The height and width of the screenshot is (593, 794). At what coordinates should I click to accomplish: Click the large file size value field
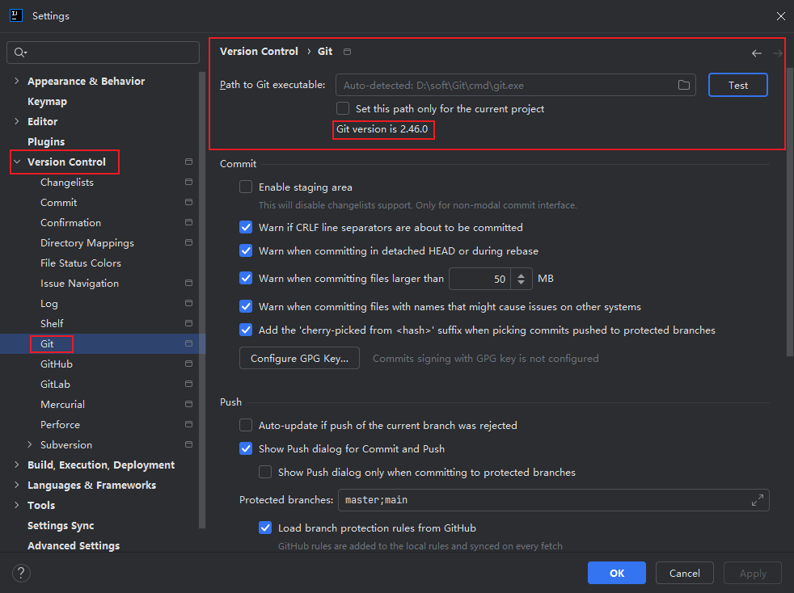tap(479, 278)
